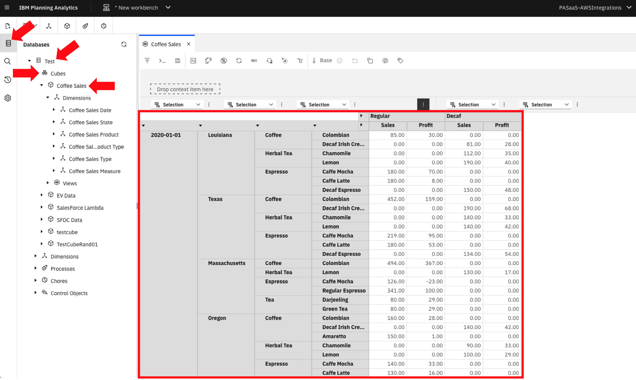Screen dimensions: 636x380
Task: Open the overflow menu beside fifth Selection
Action: (577, 105)
